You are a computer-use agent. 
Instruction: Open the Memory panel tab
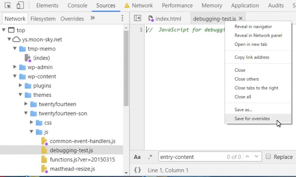click(x=212, y=5)
